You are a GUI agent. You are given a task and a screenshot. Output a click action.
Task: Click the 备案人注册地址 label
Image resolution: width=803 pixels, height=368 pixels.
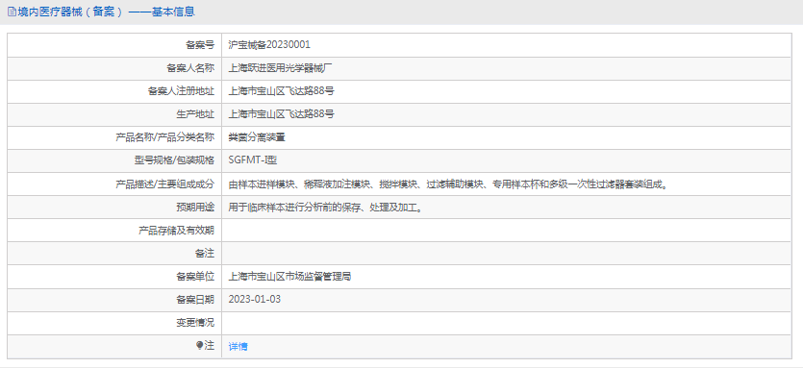click(x=181, y=91)
